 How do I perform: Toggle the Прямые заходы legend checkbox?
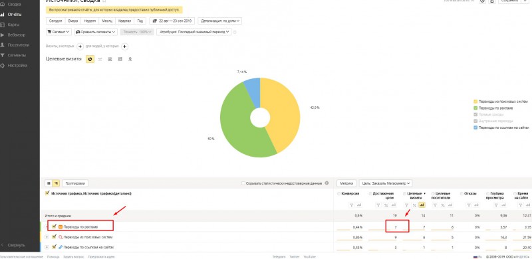[x=475, y=114]
